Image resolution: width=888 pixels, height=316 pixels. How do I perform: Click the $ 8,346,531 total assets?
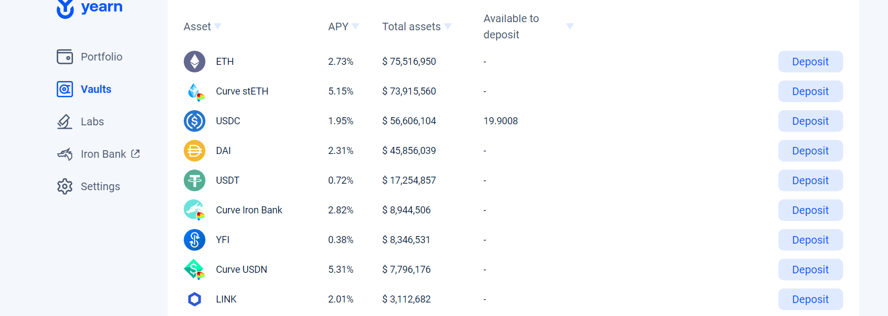pyautogui.click(x=406, y=240)
